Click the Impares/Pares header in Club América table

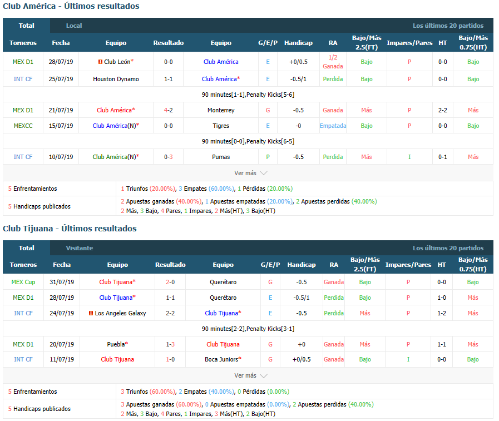tap(409, 43)
